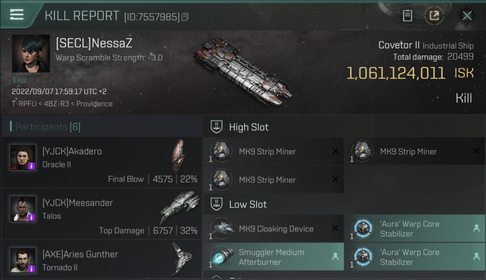486x280 pixels.
Task: Click the share export report icon
Action: [434, 16]
